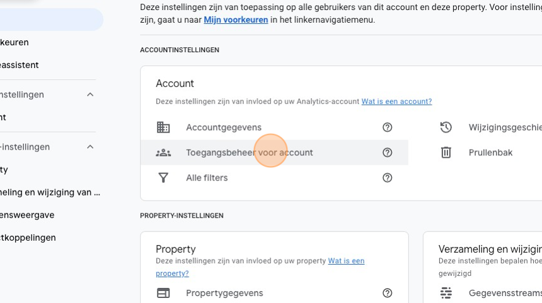This screenshot has height=303, width=542.
Task: Click the Gegevensstreams icon
Action: 446,293
